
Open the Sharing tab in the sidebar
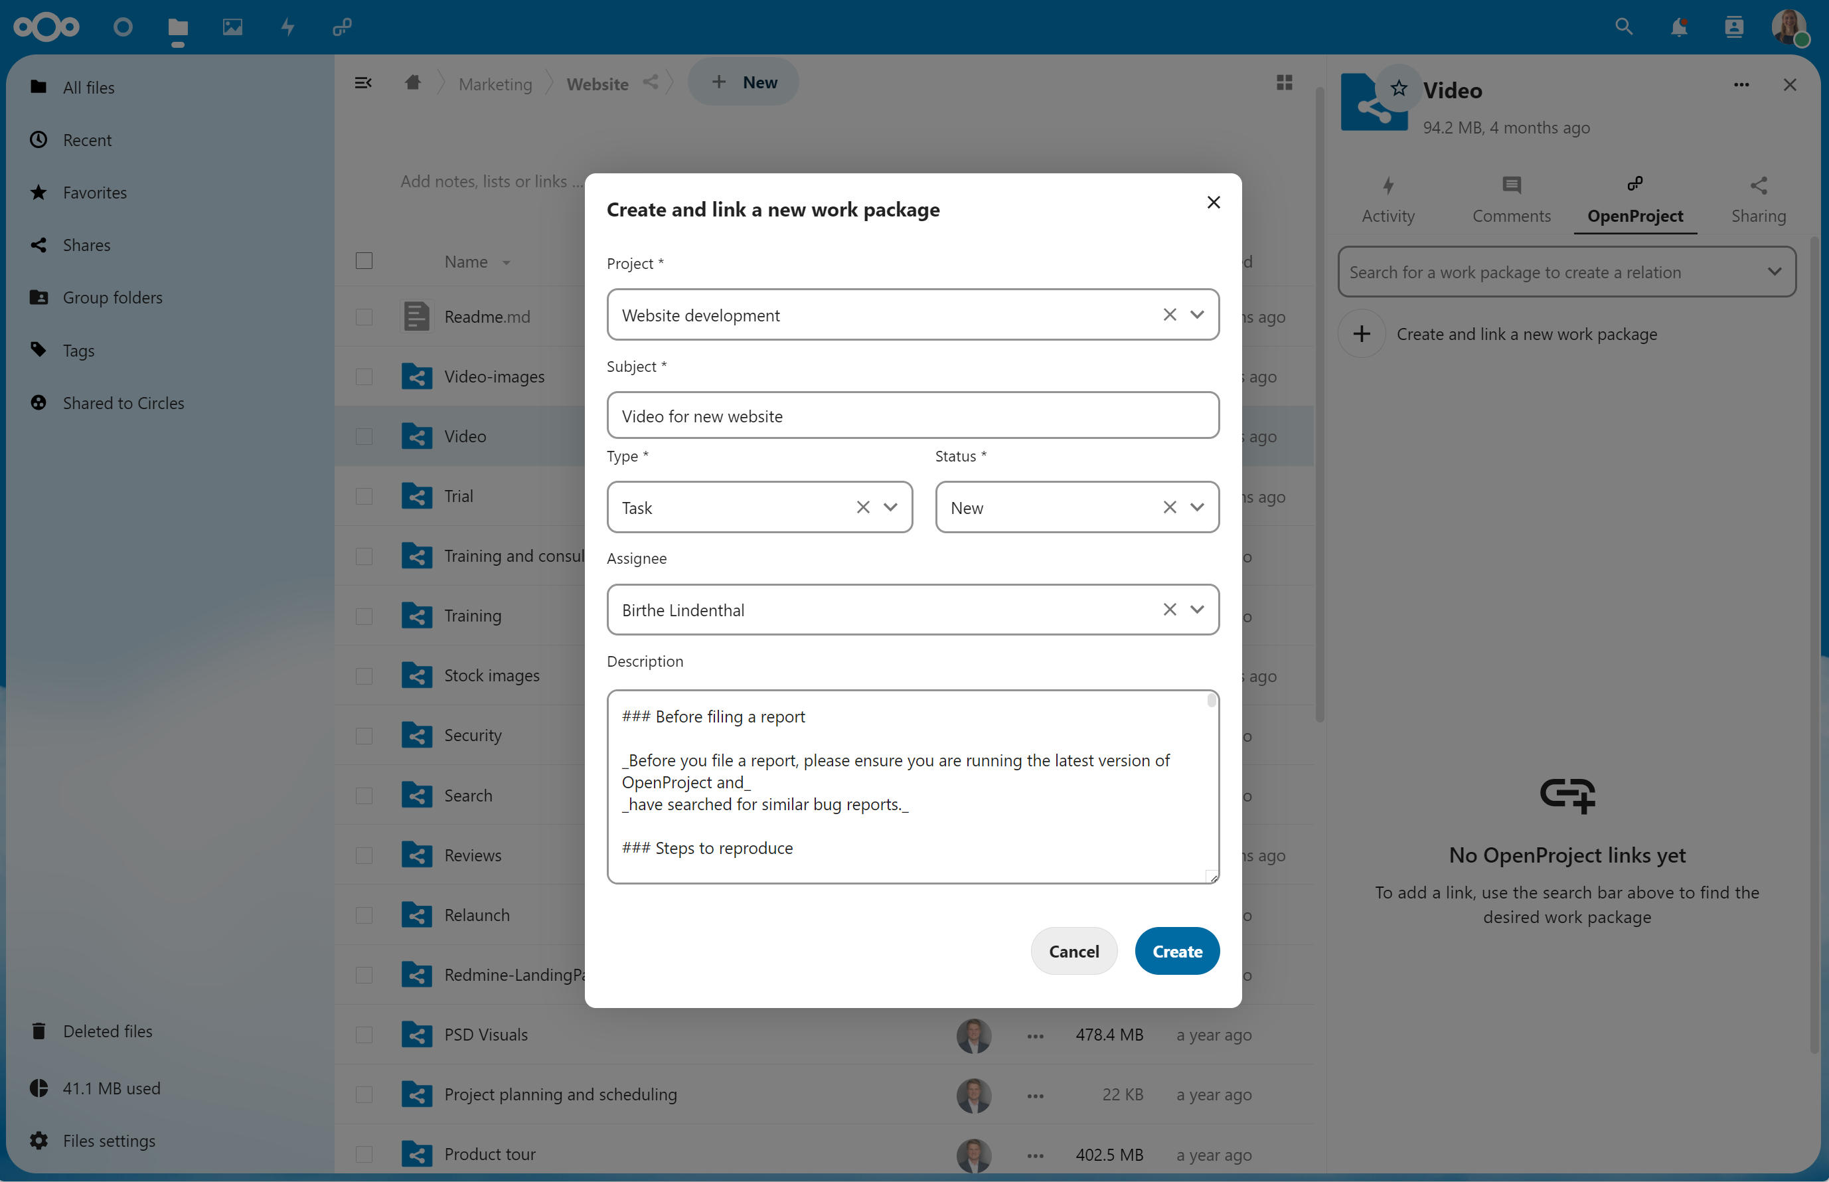[x=1759, y=200]
